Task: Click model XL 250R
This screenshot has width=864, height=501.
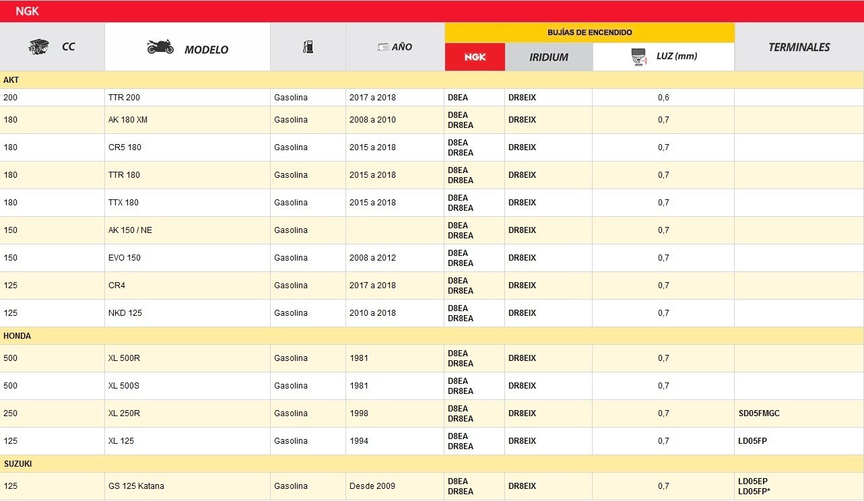Action: [x=124, y=413]
